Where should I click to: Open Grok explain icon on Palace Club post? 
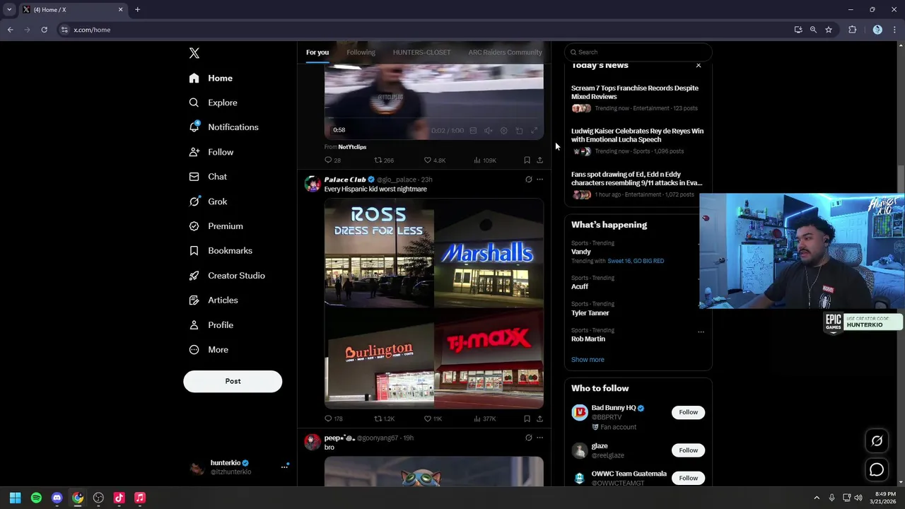click(x=528, y=180)
